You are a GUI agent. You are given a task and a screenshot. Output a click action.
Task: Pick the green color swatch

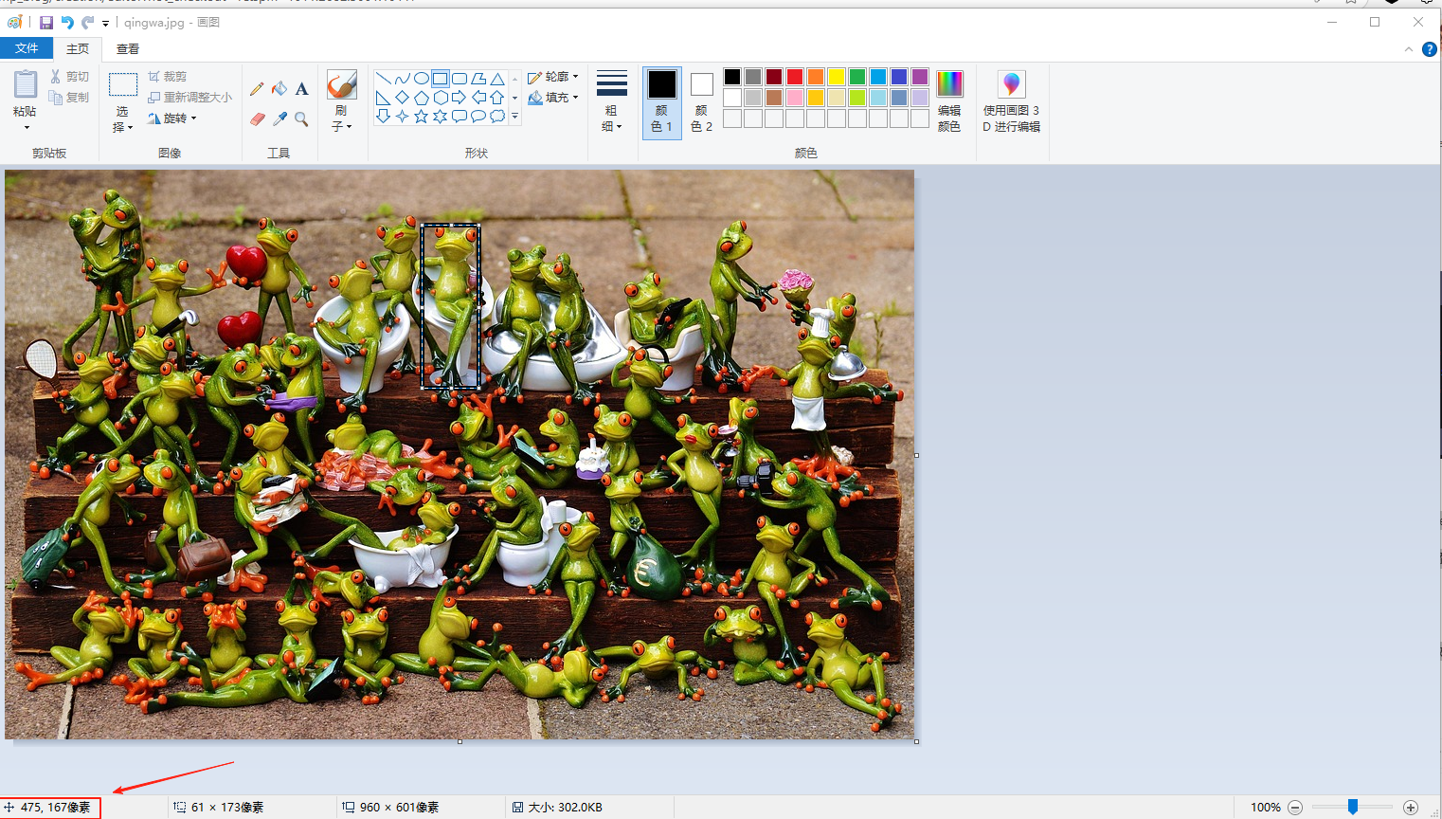click(857, 77)
